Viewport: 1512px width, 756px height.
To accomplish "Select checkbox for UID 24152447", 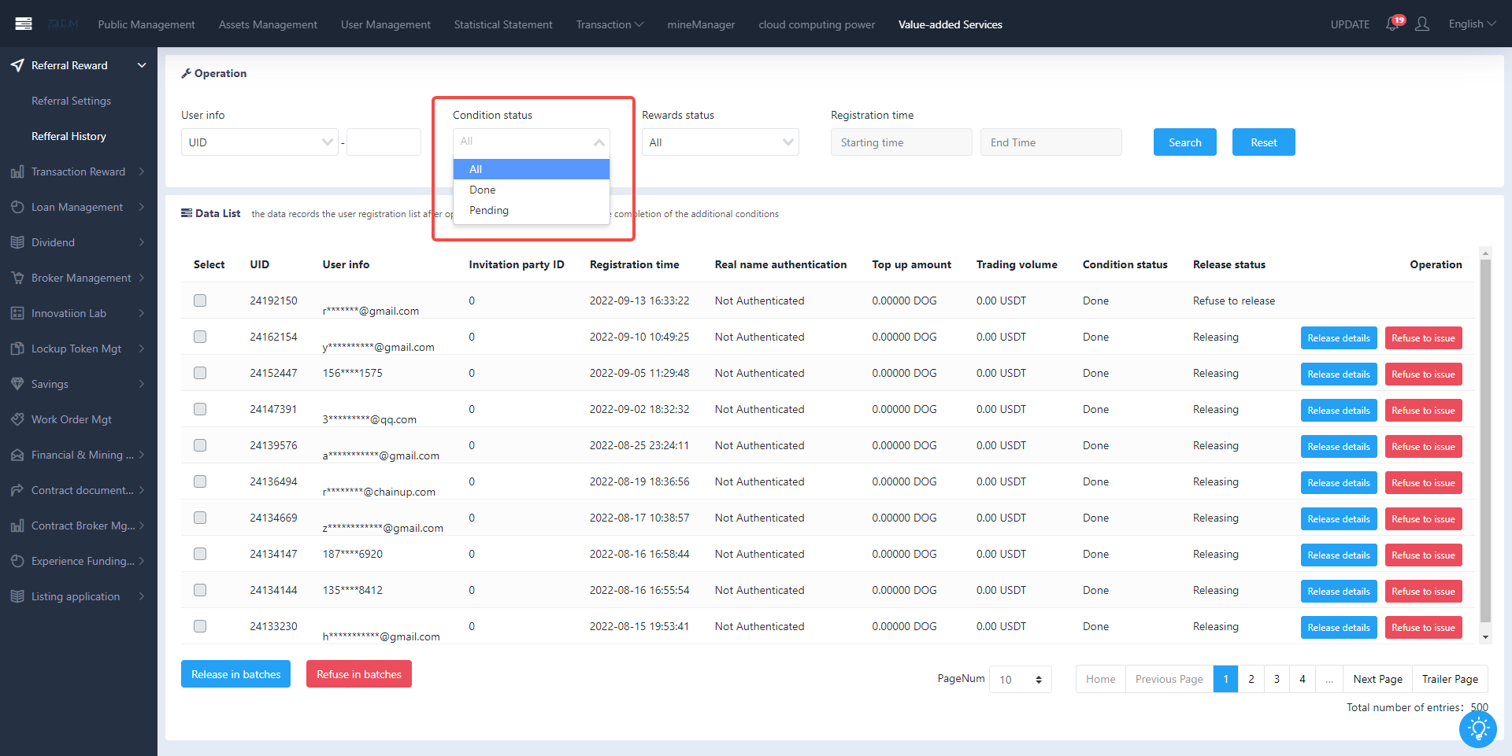I will (x=200, y=373).
